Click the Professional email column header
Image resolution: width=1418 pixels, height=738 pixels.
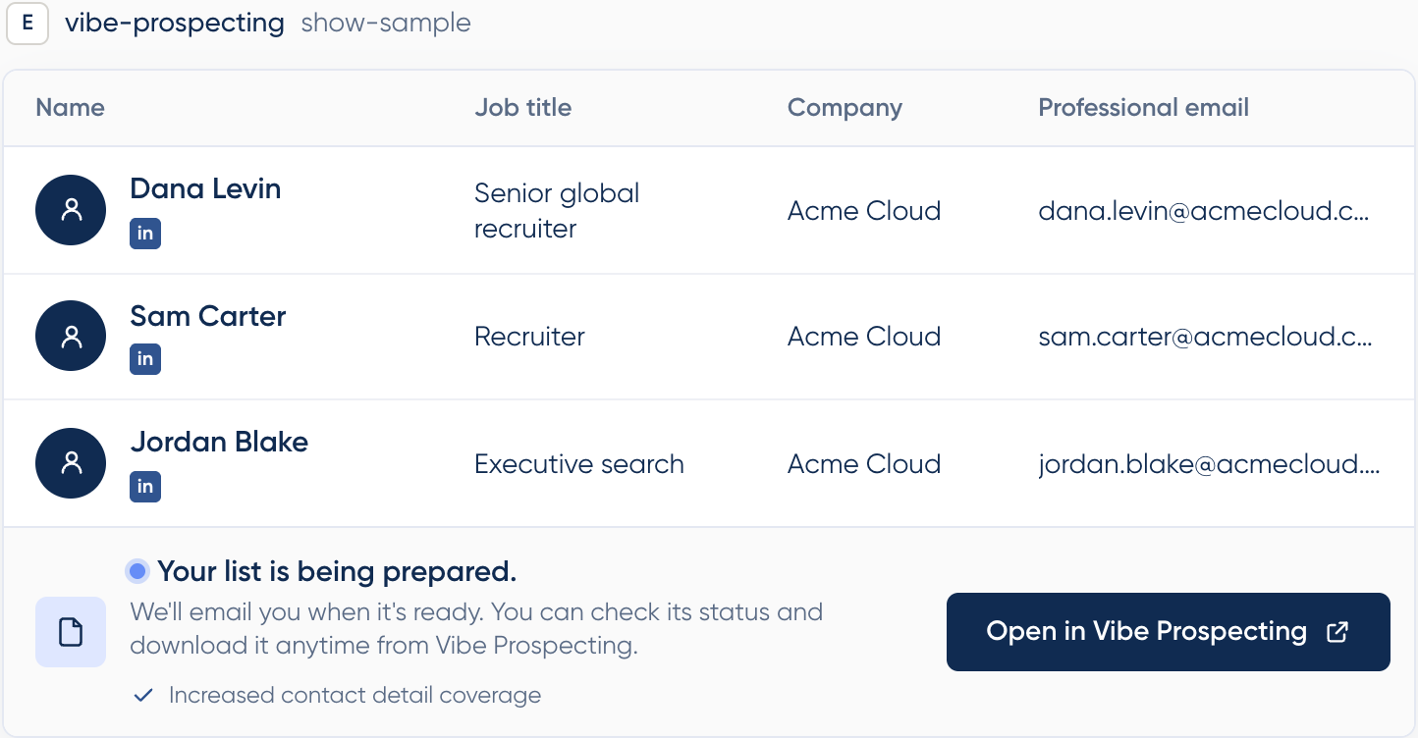(1144, 108)
